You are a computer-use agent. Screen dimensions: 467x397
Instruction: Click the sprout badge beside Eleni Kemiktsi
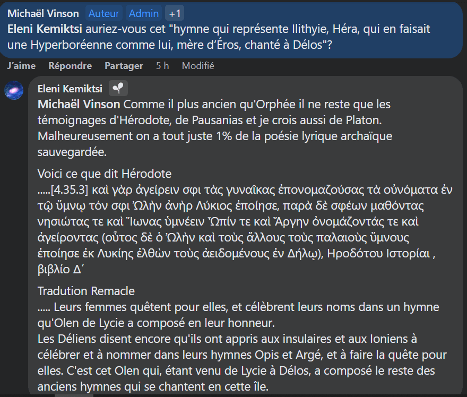(118, 88)
